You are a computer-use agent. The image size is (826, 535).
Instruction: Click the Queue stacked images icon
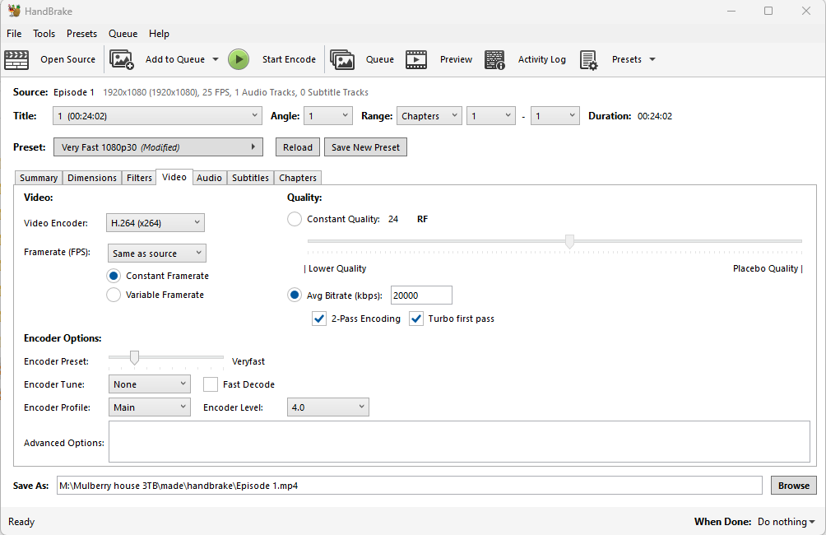click(x=342, y=59)
